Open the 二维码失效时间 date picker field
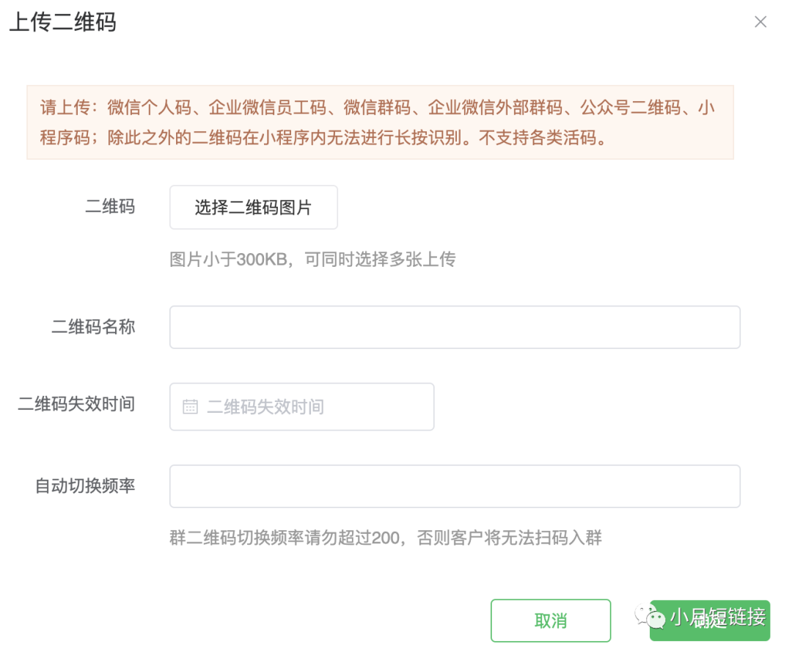The width and height of the screenshot is (792, 652). (x=301, y=406)
